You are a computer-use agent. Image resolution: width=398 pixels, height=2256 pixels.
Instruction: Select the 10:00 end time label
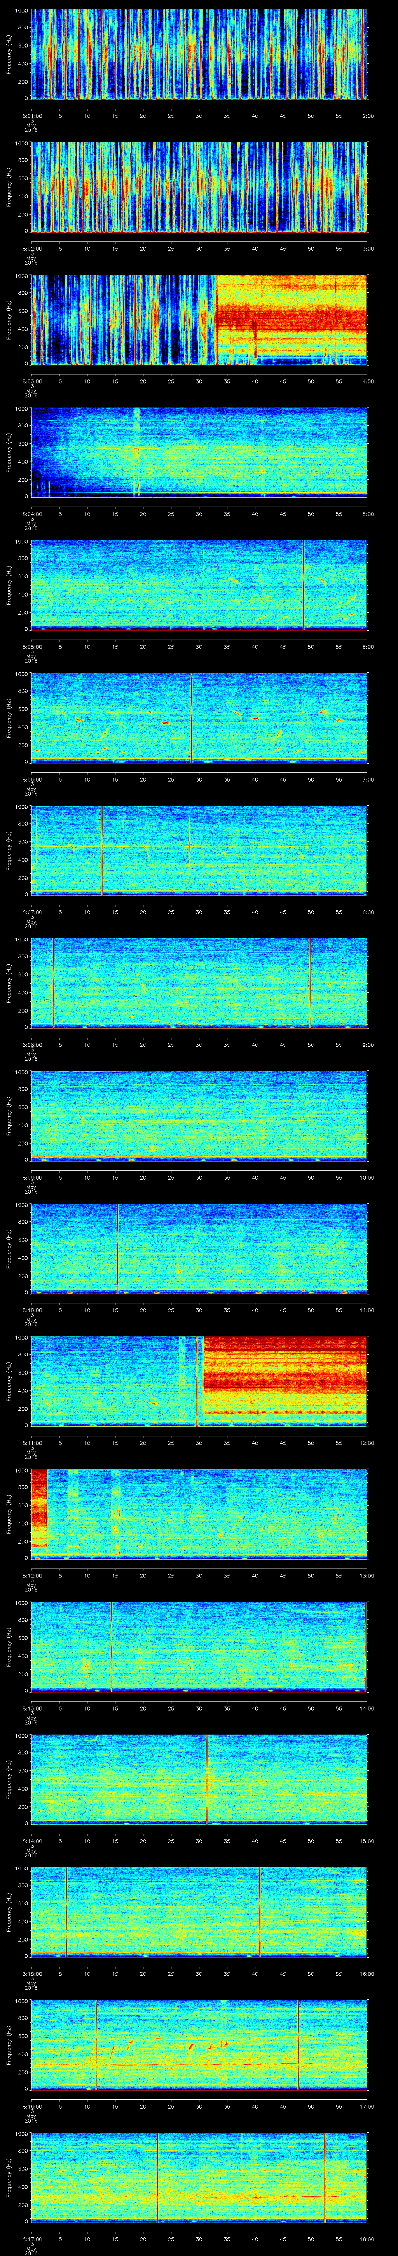pos(367,1177)
